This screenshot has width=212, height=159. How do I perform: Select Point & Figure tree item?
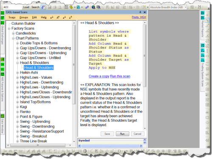click(x=31, y=116)
